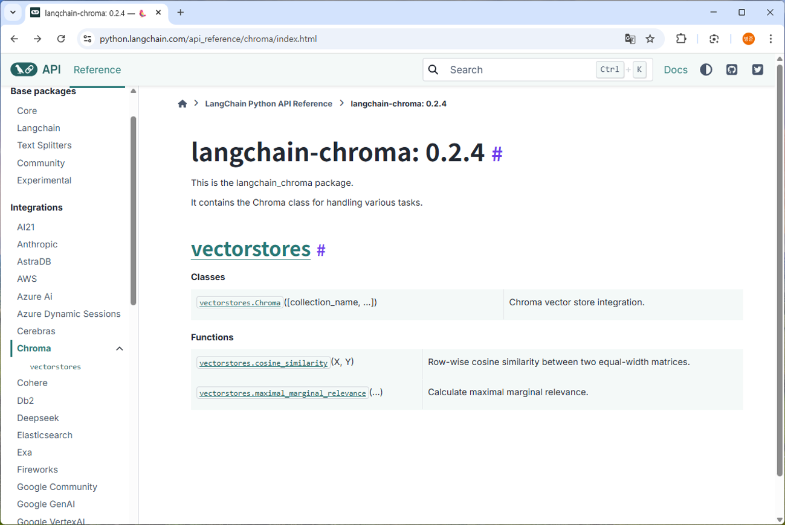Viewport: 785px width, 525px height.
Task: Open the vectorstores section heading link
Action: (x=251, y=249)
